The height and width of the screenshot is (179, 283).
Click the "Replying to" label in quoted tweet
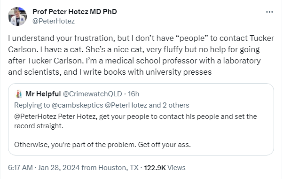pyautogui.click(x=32, y=105)
